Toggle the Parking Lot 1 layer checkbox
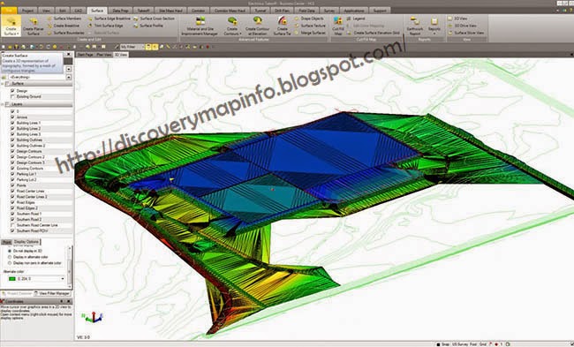Screen dimensions: 574x347 click(13, 174)
